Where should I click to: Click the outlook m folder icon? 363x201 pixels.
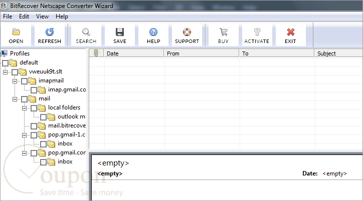pos(51,117)
